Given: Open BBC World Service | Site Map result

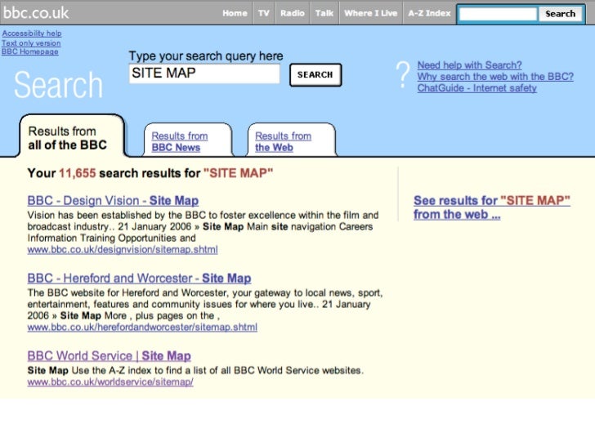Looking at the screenshot, I should [109, 356].
